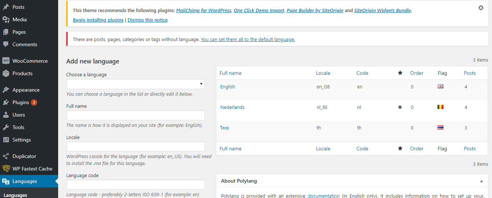Click the WP Fastest Cache cheetah icon
Screen dimensions: 492x198
coord(6,169)
